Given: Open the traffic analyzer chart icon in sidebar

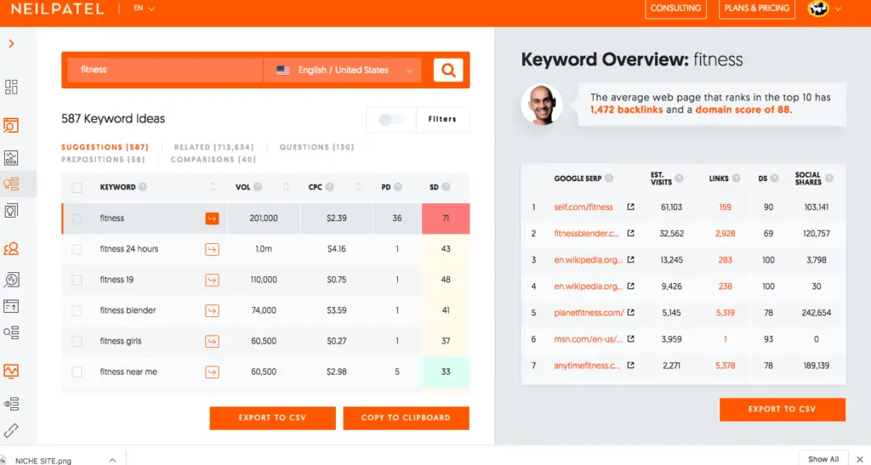Looking at the screenshot, I should tap(11, 157).
